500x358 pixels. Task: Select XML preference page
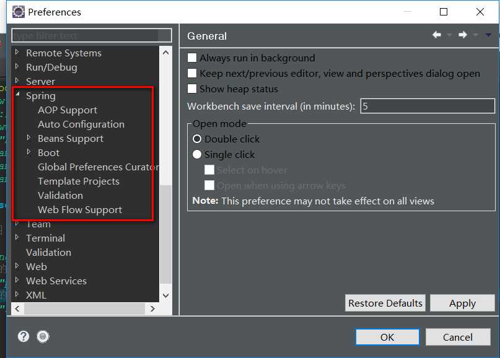pos(36,295)
